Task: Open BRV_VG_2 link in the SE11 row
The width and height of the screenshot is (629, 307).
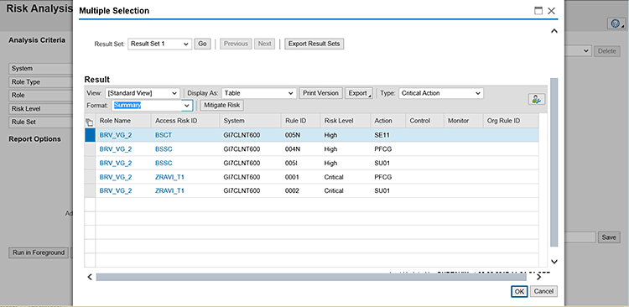Action: tap(116, 135)
